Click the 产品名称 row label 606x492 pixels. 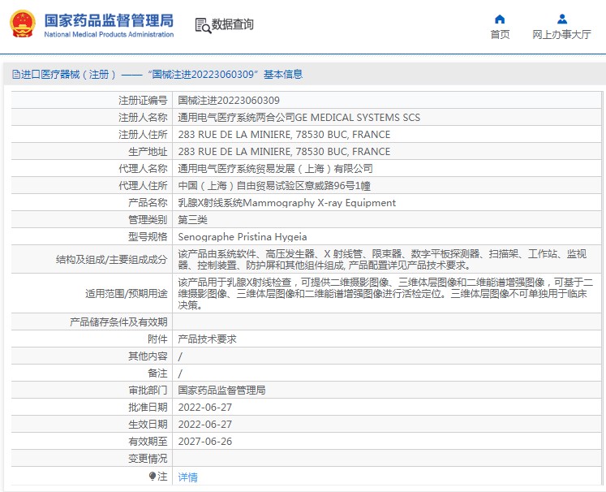[x=148, y=203]
